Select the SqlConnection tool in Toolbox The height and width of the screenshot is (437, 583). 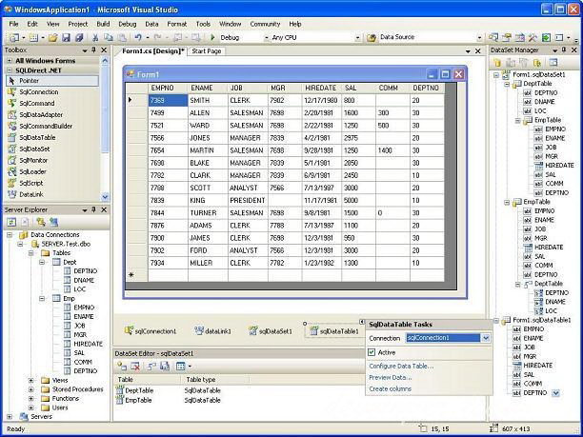(37, 92)
